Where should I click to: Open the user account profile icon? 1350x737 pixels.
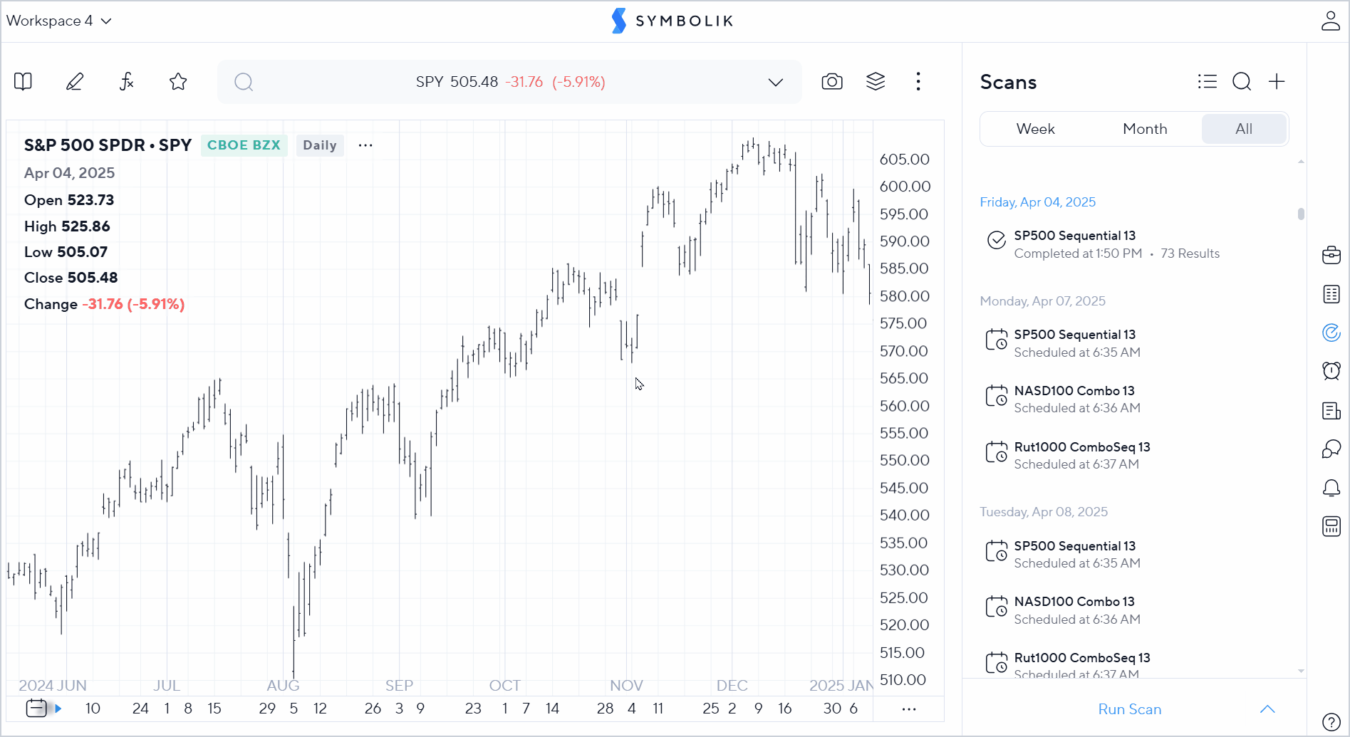pos(1331,21)
